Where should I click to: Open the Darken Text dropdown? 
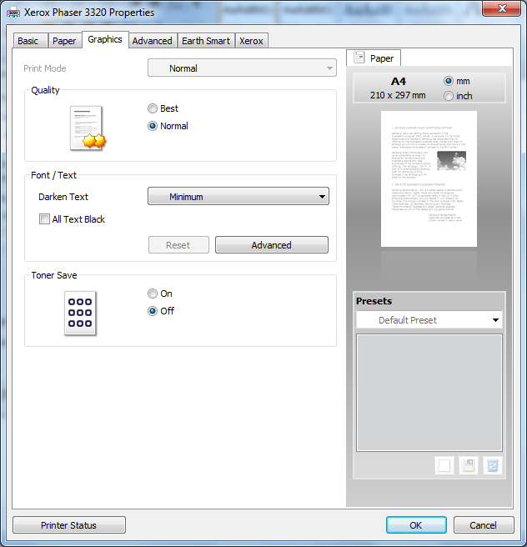pos(238,197)
